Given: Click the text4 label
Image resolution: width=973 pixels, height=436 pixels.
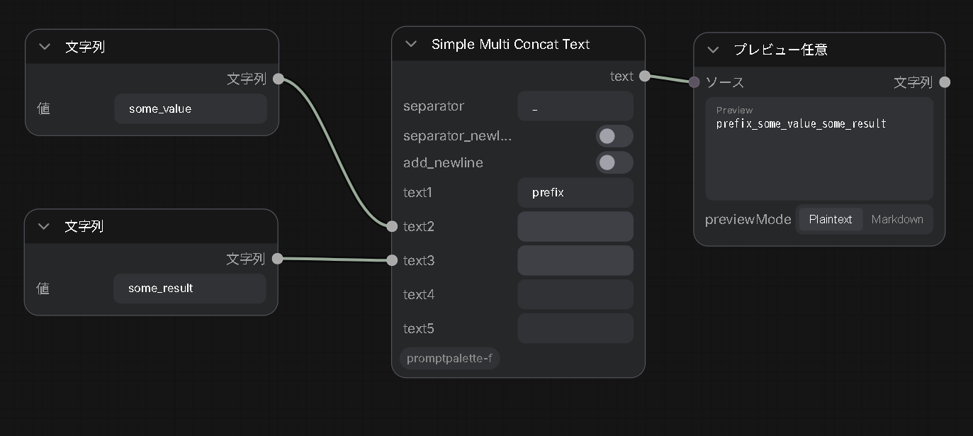Looking at the screenshot, I should pyautogui.click(x=419, y=294).
